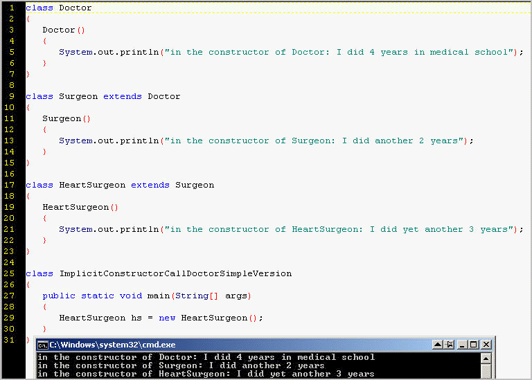Click the "new" keyword on line 29
Image resolution: width=532 pixels, height=380 pixels.
167,318
